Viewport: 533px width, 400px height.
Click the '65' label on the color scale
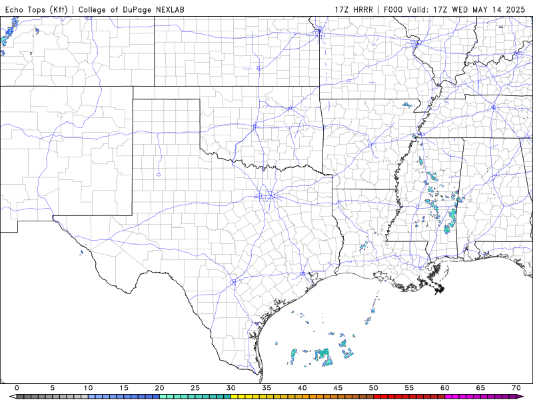tap(480, 388)
